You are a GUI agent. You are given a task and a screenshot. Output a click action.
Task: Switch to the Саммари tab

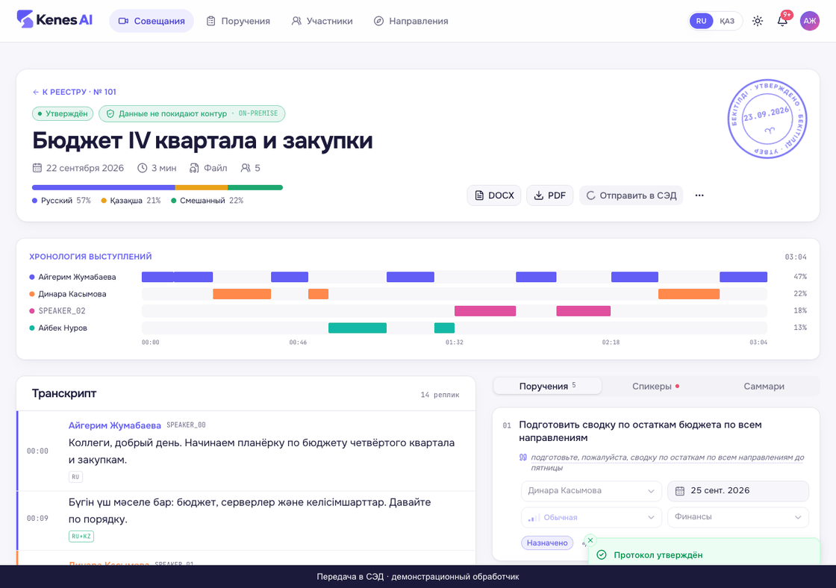[x=764, y=386]
